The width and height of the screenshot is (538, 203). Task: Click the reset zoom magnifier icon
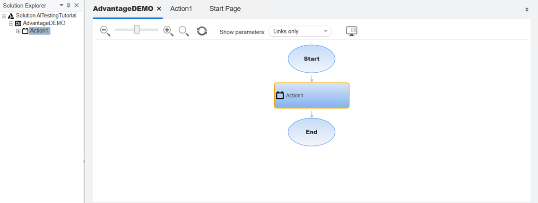pos(183,31)
